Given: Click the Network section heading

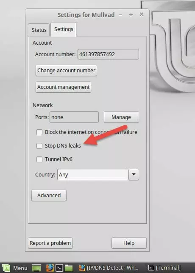Looking at the screenshot, I should pyautogui.click(x=43, y=105).
